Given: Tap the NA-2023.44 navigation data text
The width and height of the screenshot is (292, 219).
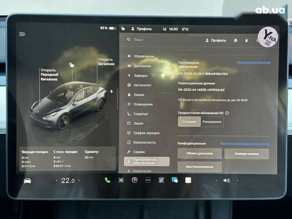Looking at the screenshot, I should 201,90.
